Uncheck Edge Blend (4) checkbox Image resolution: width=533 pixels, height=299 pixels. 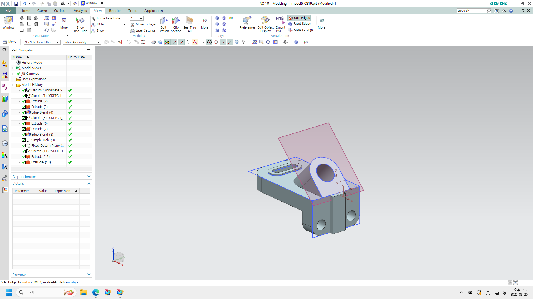pos(24,112)
